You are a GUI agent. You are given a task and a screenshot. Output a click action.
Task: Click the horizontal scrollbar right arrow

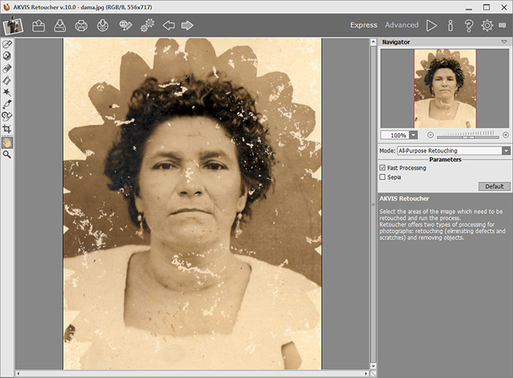tap(366, 374)
